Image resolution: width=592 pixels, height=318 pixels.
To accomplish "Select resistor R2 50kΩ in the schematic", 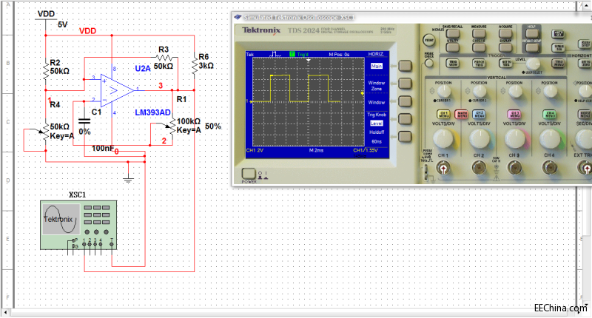I will point(46,70).
